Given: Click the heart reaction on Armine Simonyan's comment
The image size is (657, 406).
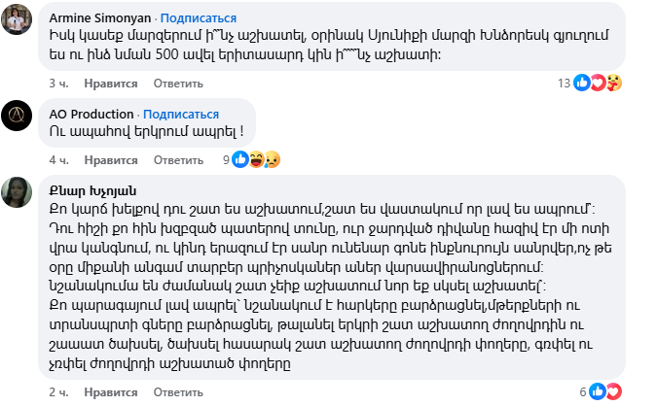Looking at the screenshot, I should tap(598, 84).
